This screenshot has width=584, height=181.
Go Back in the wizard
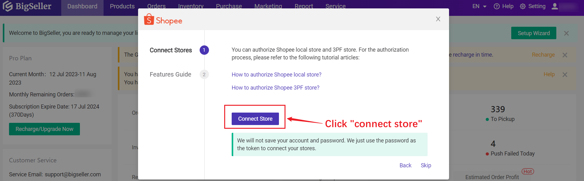pos(406,165)
